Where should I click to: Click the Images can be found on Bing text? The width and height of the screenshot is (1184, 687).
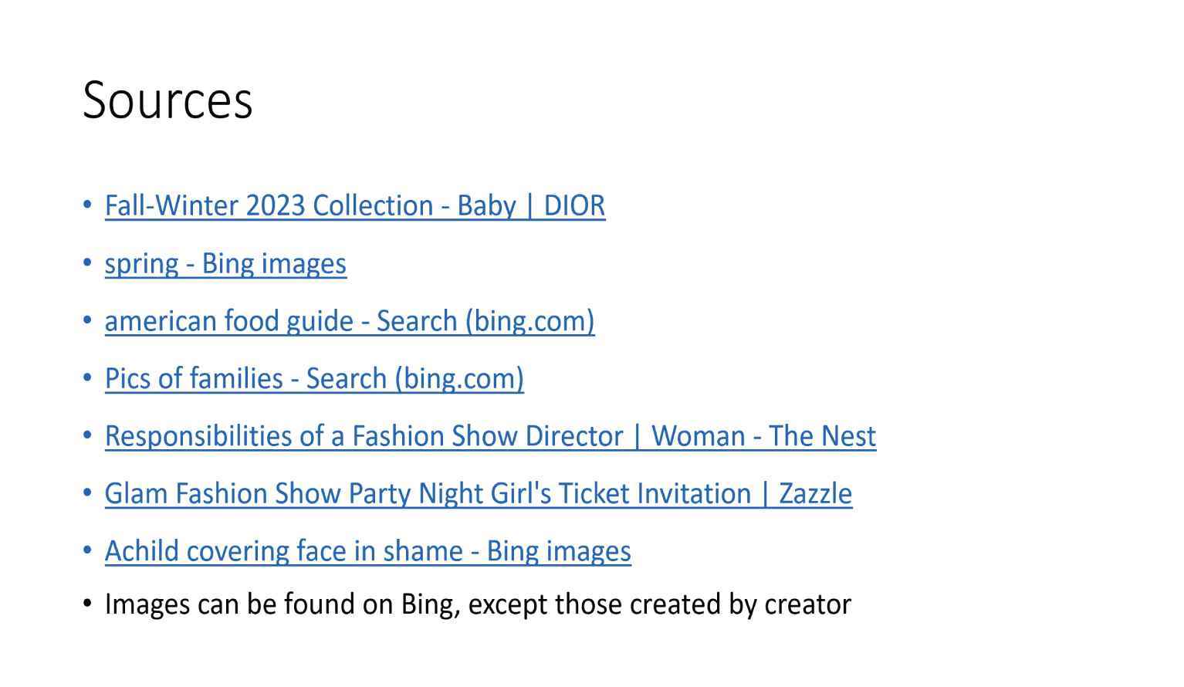coord(478,604)
